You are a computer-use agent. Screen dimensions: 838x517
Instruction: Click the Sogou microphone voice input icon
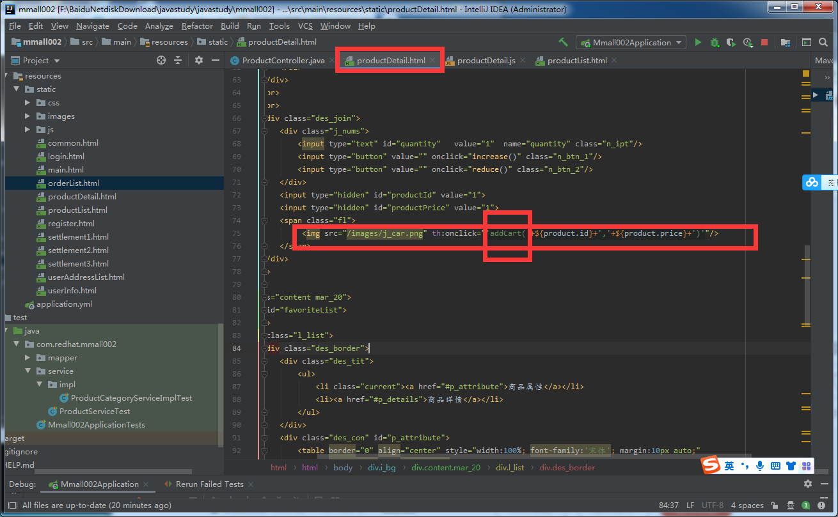(760, 467)
